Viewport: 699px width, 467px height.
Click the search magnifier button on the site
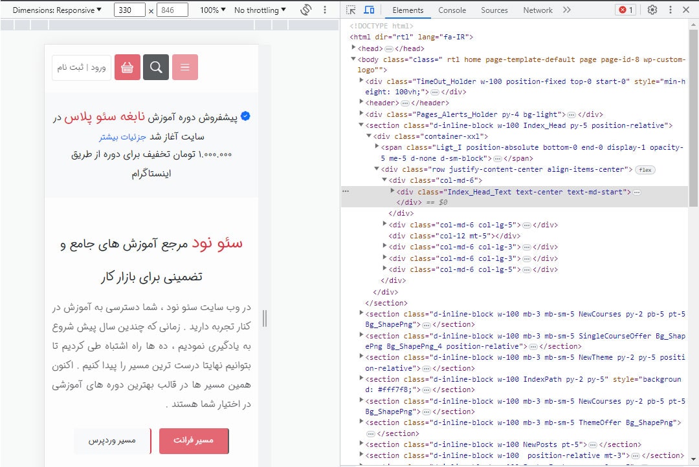156,67
